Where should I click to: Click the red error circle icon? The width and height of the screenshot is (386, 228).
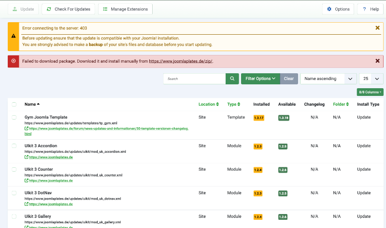(14, 61)
